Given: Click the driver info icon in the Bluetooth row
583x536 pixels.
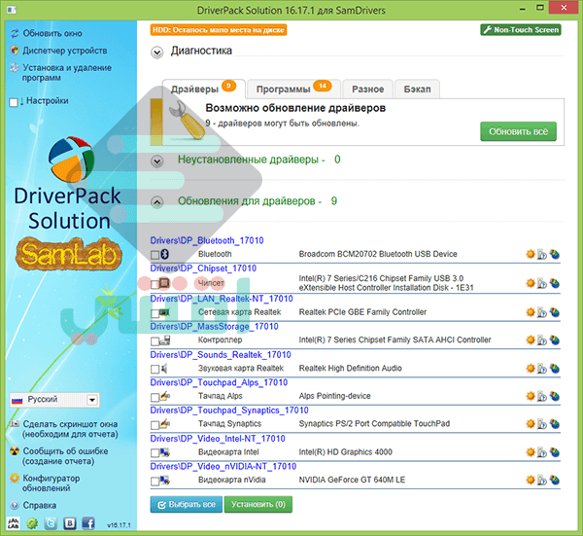Looking at the screenshot, I should 542,255.
